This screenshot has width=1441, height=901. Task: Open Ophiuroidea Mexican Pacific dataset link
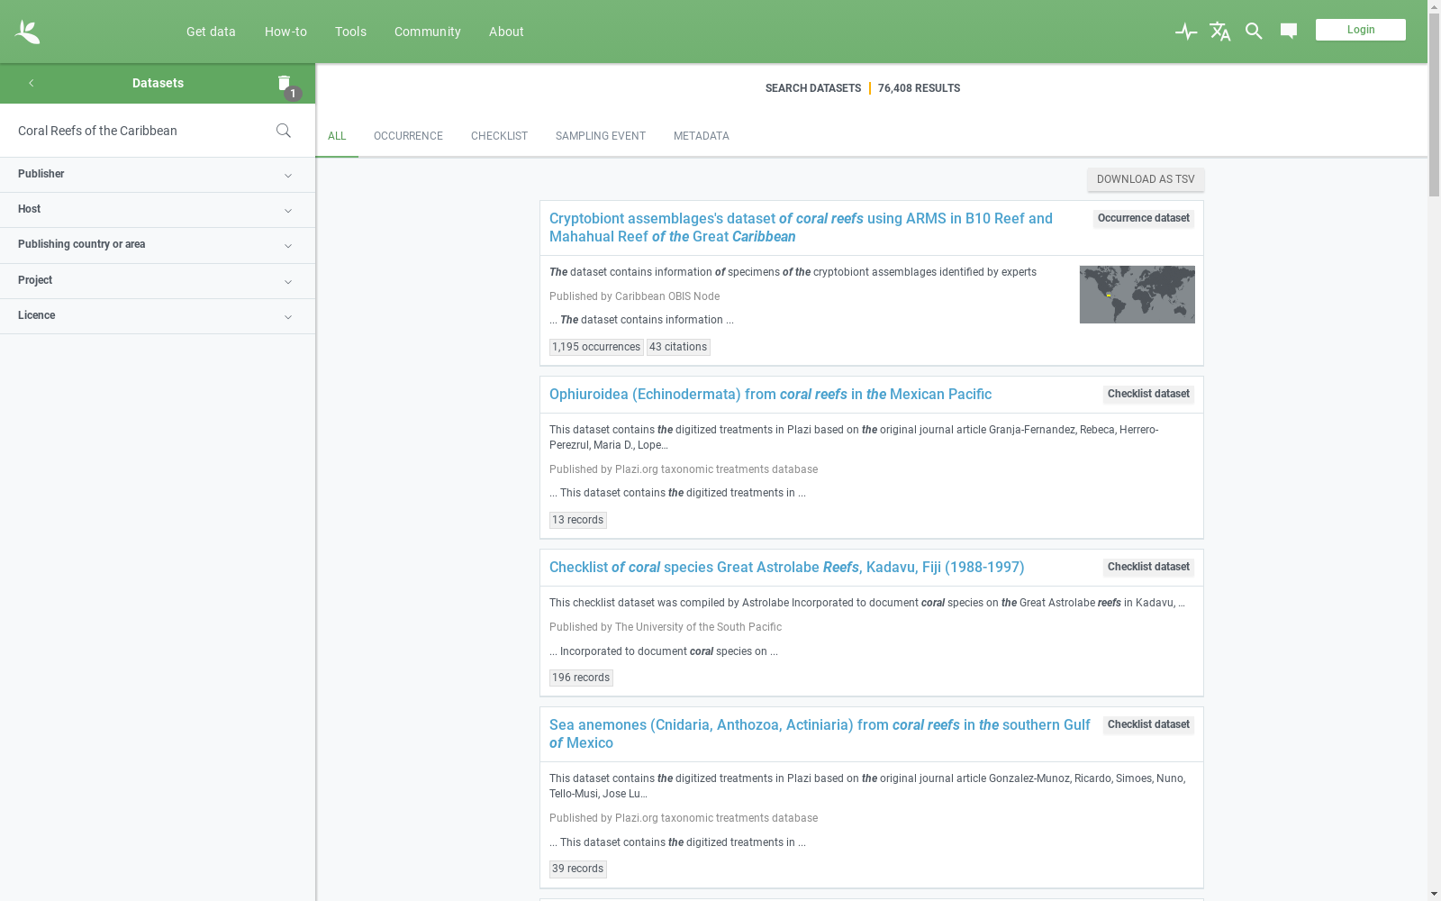770,395
